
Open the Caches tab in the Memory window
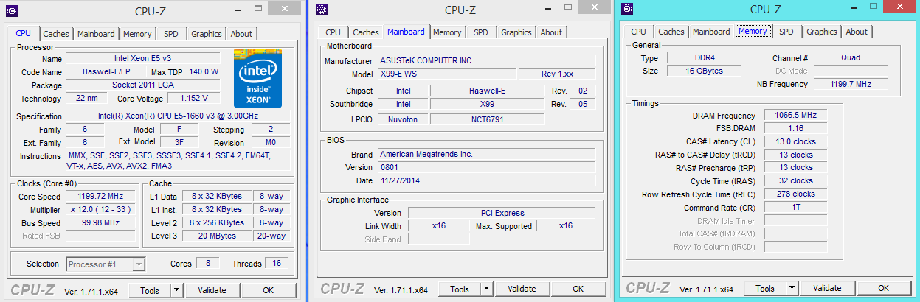(x=671, y=32)
